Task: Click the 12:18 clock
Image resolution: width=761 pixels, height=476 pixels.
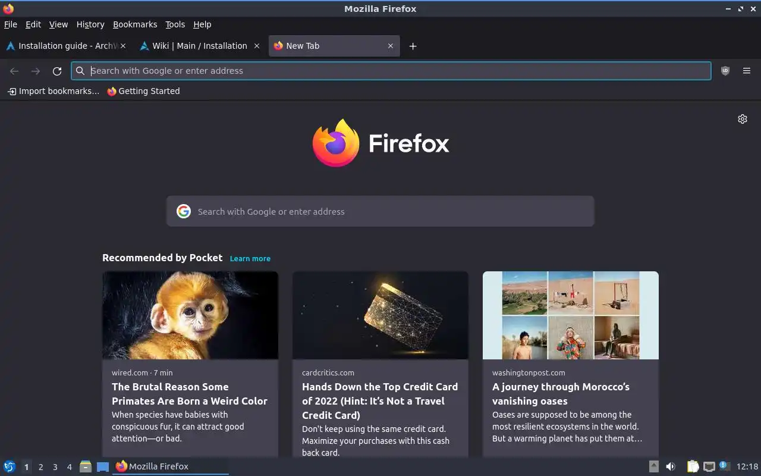Action: coord(747,466)
